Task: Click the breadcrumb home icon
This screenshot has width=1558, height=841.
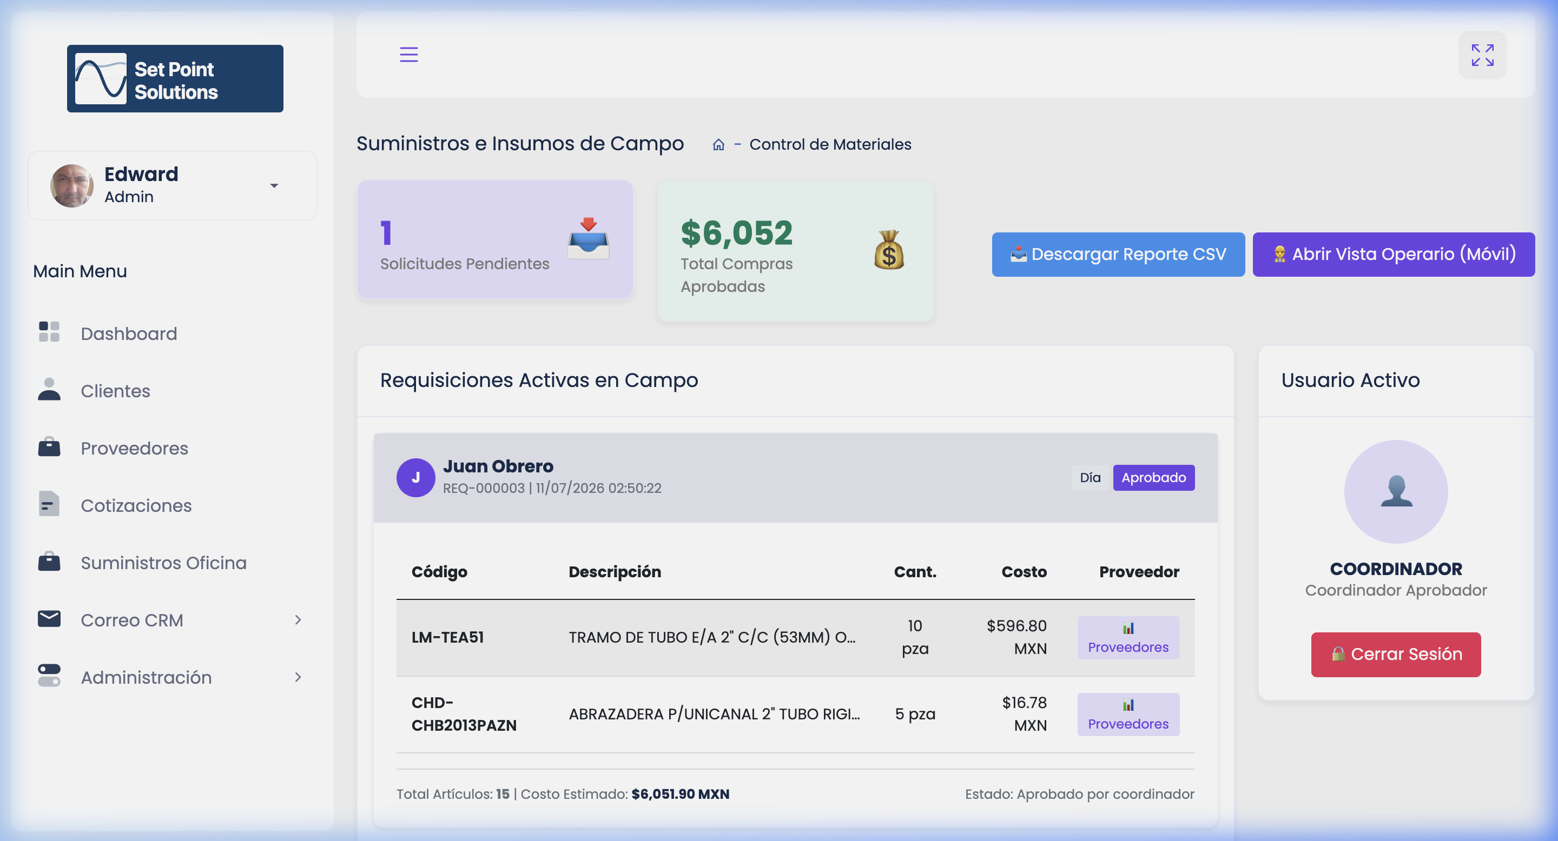Action: 718,145
